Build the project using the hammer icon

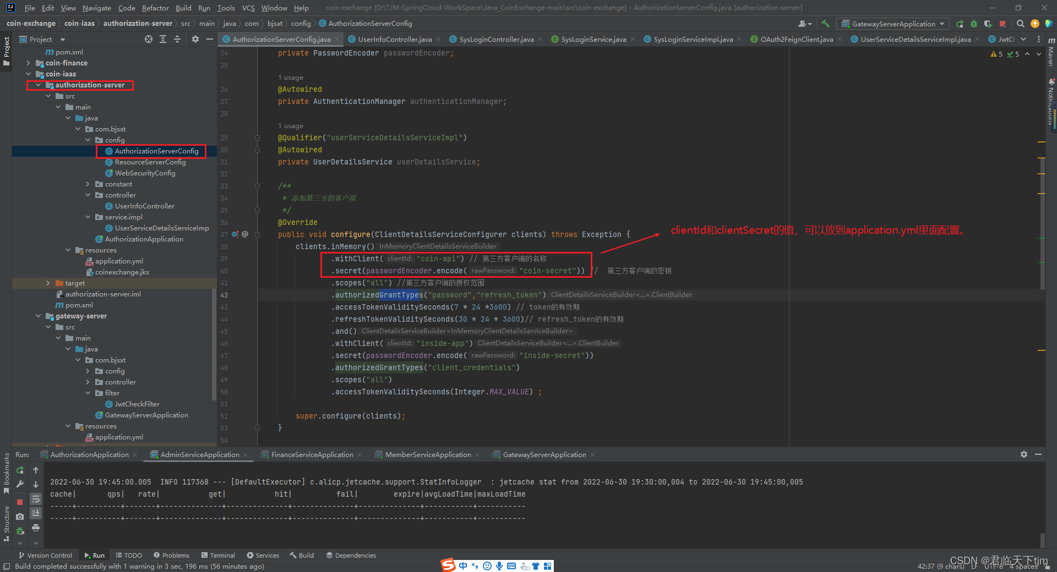tap(825, 24)
